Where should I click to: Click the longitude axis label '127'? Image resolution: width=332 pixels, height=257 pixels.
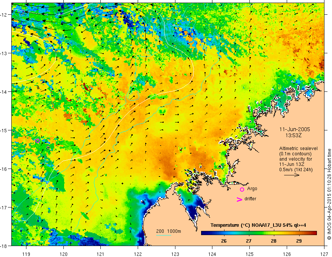[x=324, y=254]
